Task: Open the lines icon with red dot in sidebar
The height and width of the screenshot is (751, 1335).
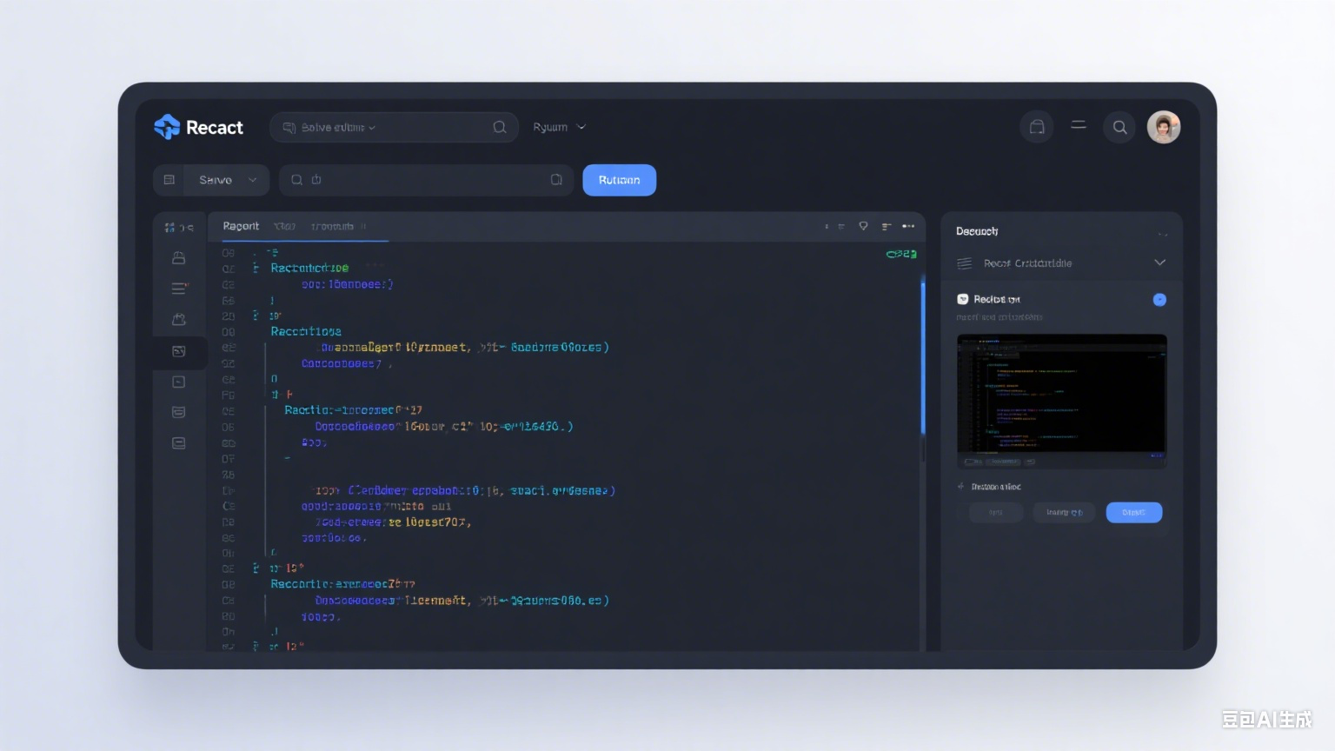Action: pyautogui.click(x=179, y=288)
